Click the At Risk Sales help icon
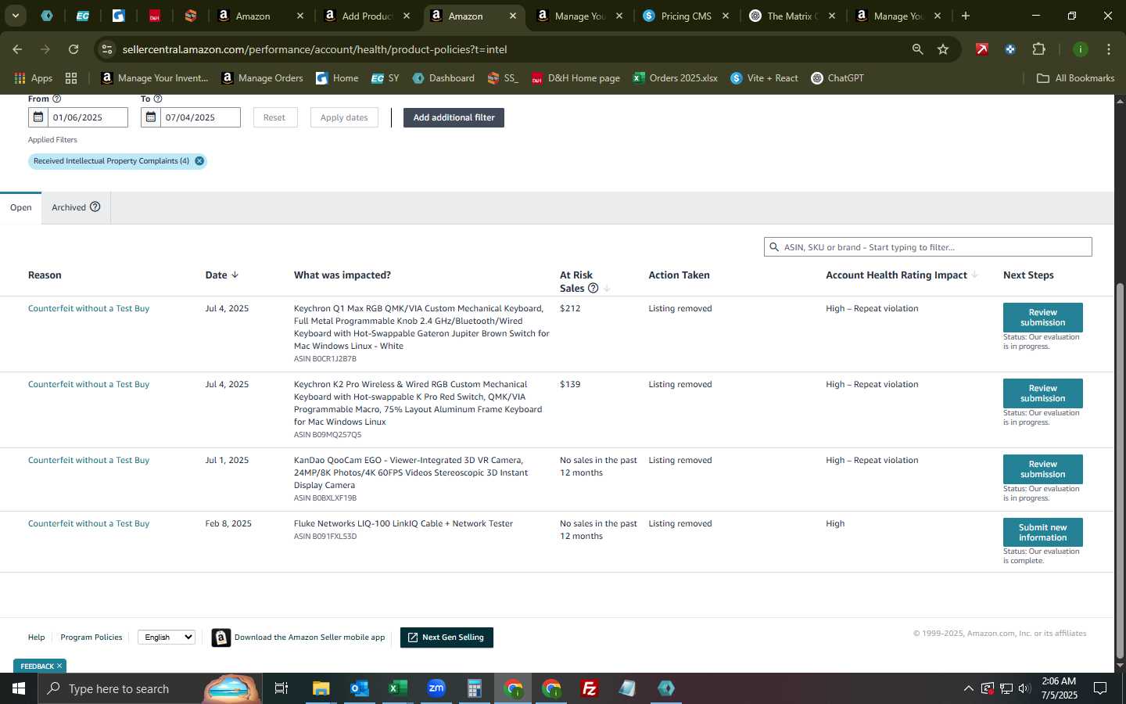 pyautogui.click(x=593, y=288)
